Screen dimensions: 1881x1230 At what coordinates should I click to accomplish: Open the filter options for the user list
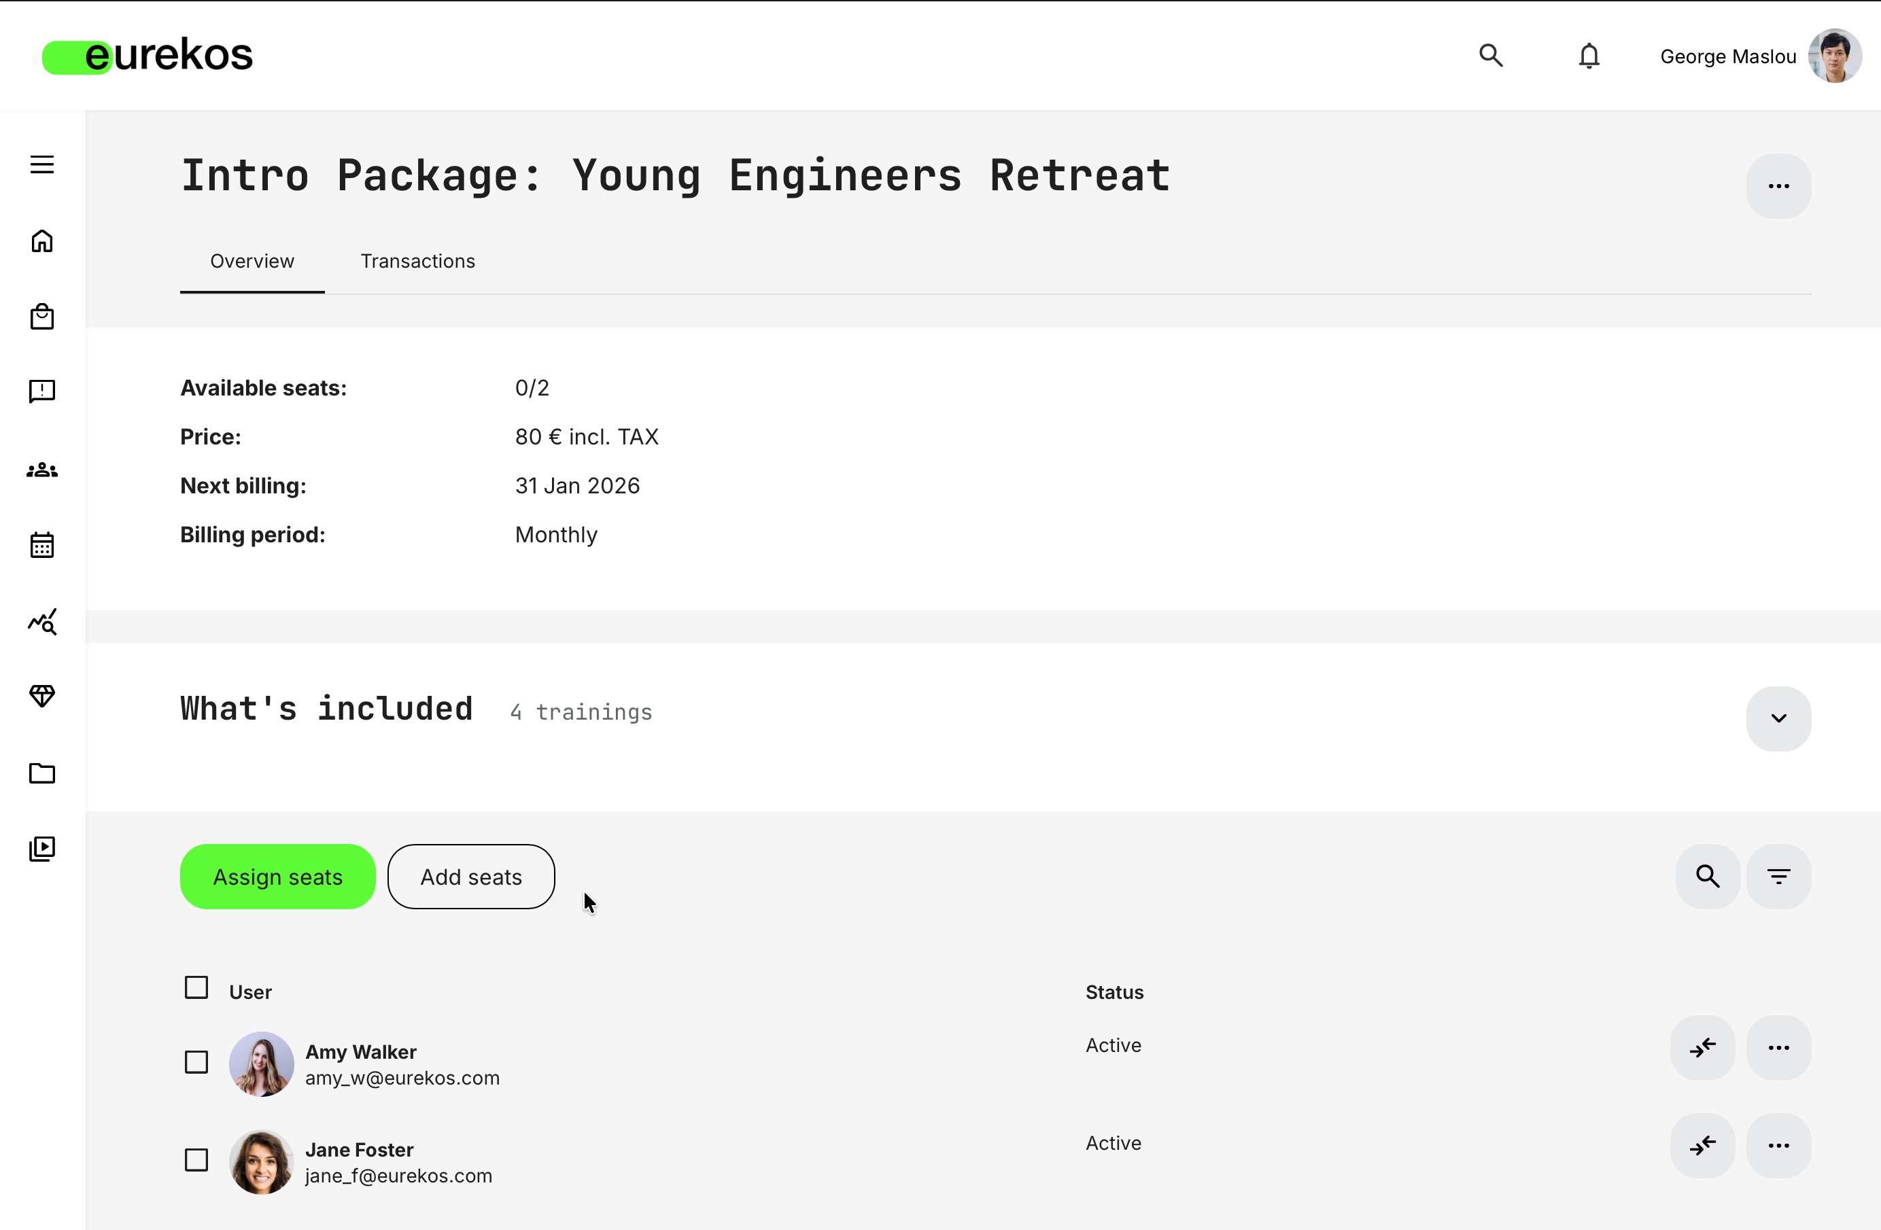1778,876
